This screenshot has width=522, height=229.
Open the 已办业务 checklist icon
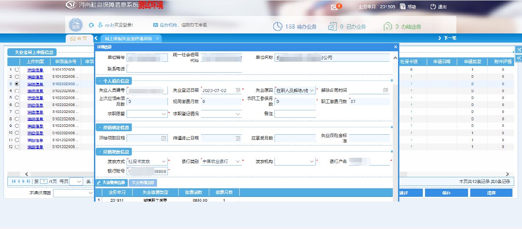(332, 27)
